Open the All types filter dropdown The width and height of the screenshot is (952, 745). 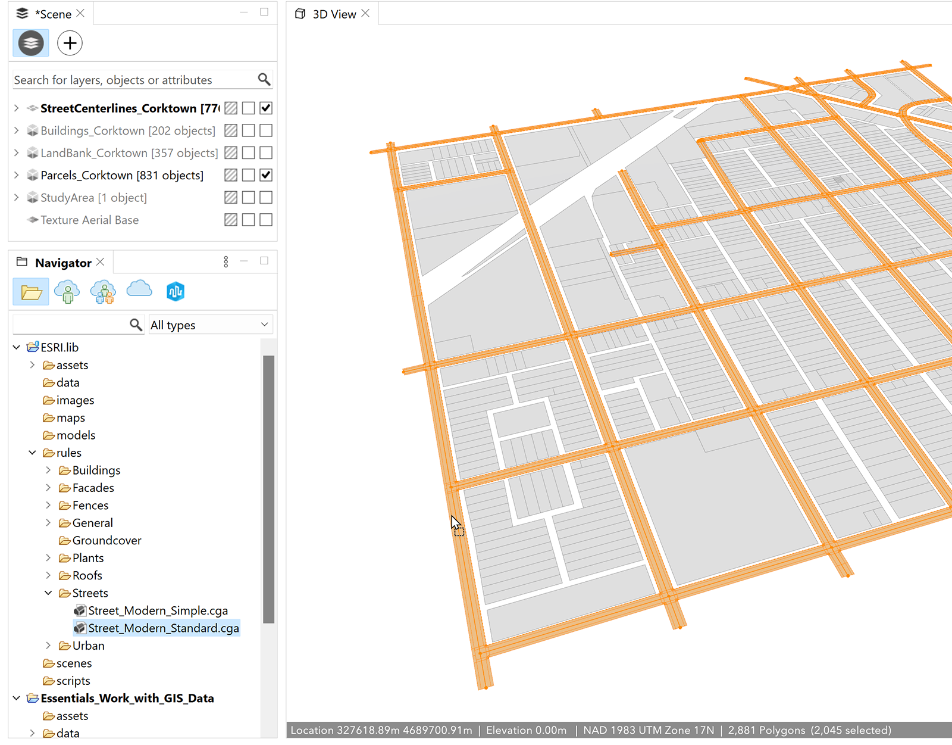[209, 325]
